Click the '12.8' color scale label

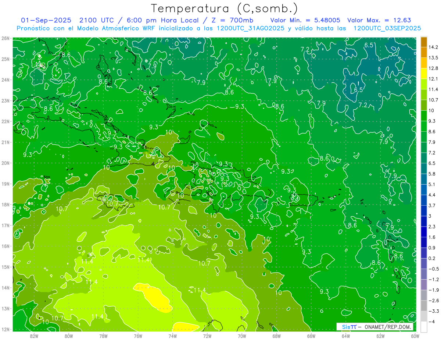pyautogui.click(x=434, y=68)
